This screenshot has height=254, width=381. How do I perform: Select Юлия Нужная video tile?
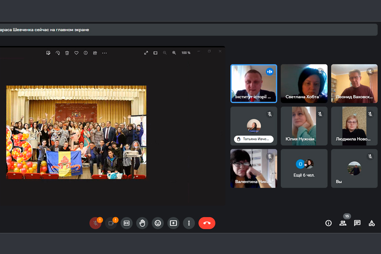click(x=304, y=126)
